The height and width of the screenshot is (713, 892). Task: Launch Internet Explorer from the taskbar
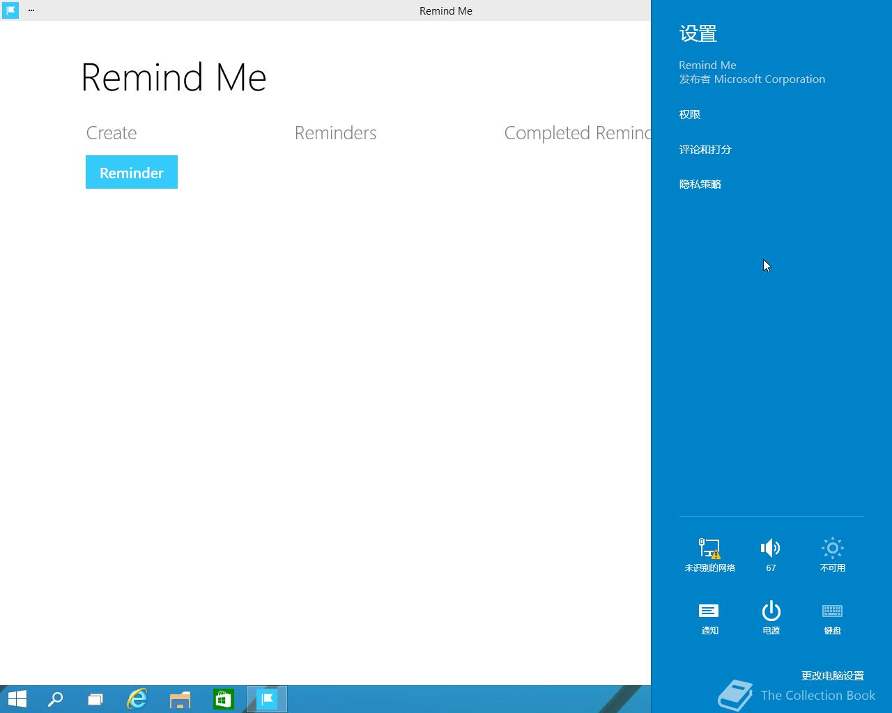click(x=137, y=699)
